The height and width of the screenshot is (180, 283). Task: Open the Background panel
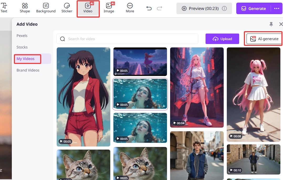click(x=46, y=8)
